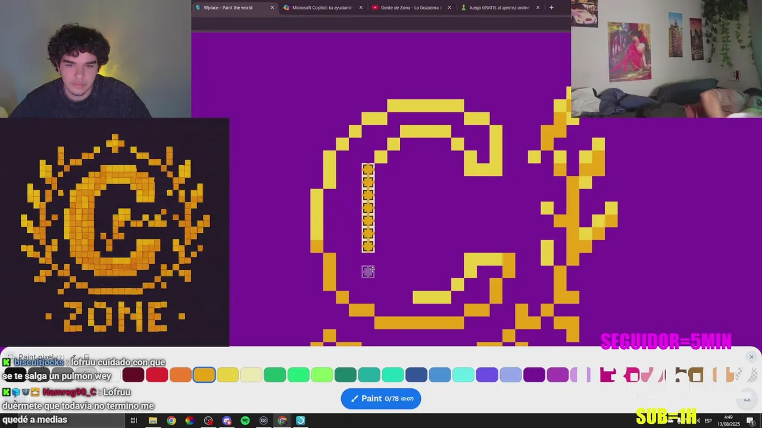Choose the lime light green swatch
762x428 pixels.
pyautogui.click(x=322, y=374)
